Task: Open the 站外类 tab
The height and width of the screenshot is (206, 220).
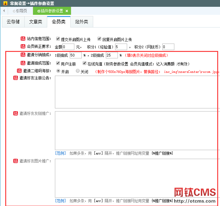Action: point(81,22)
